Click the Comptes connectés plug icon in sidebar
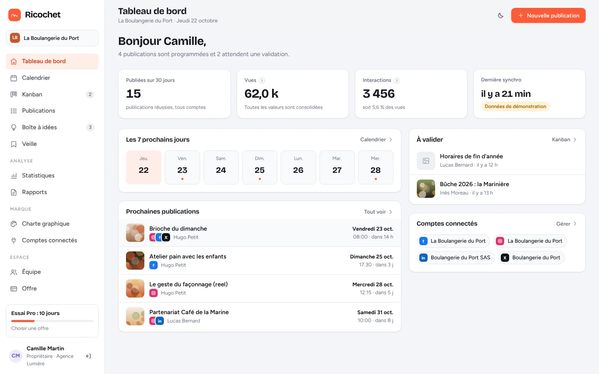The image size is (599, 374). [x=14, y=240]
